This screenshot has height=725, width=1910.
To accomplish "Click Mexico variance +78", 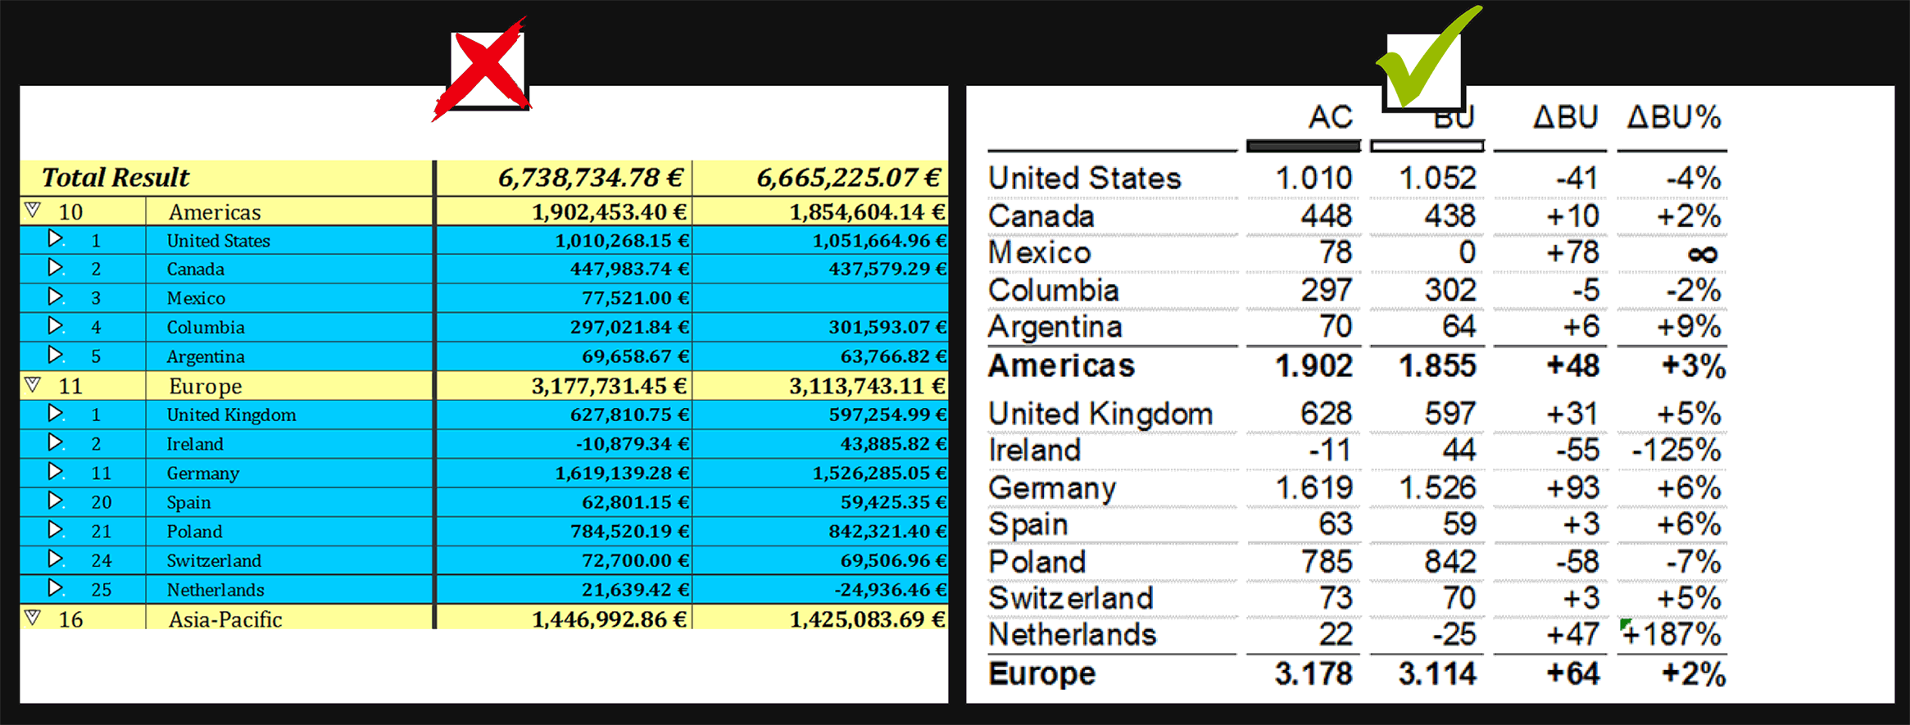I will [1572, 252].
